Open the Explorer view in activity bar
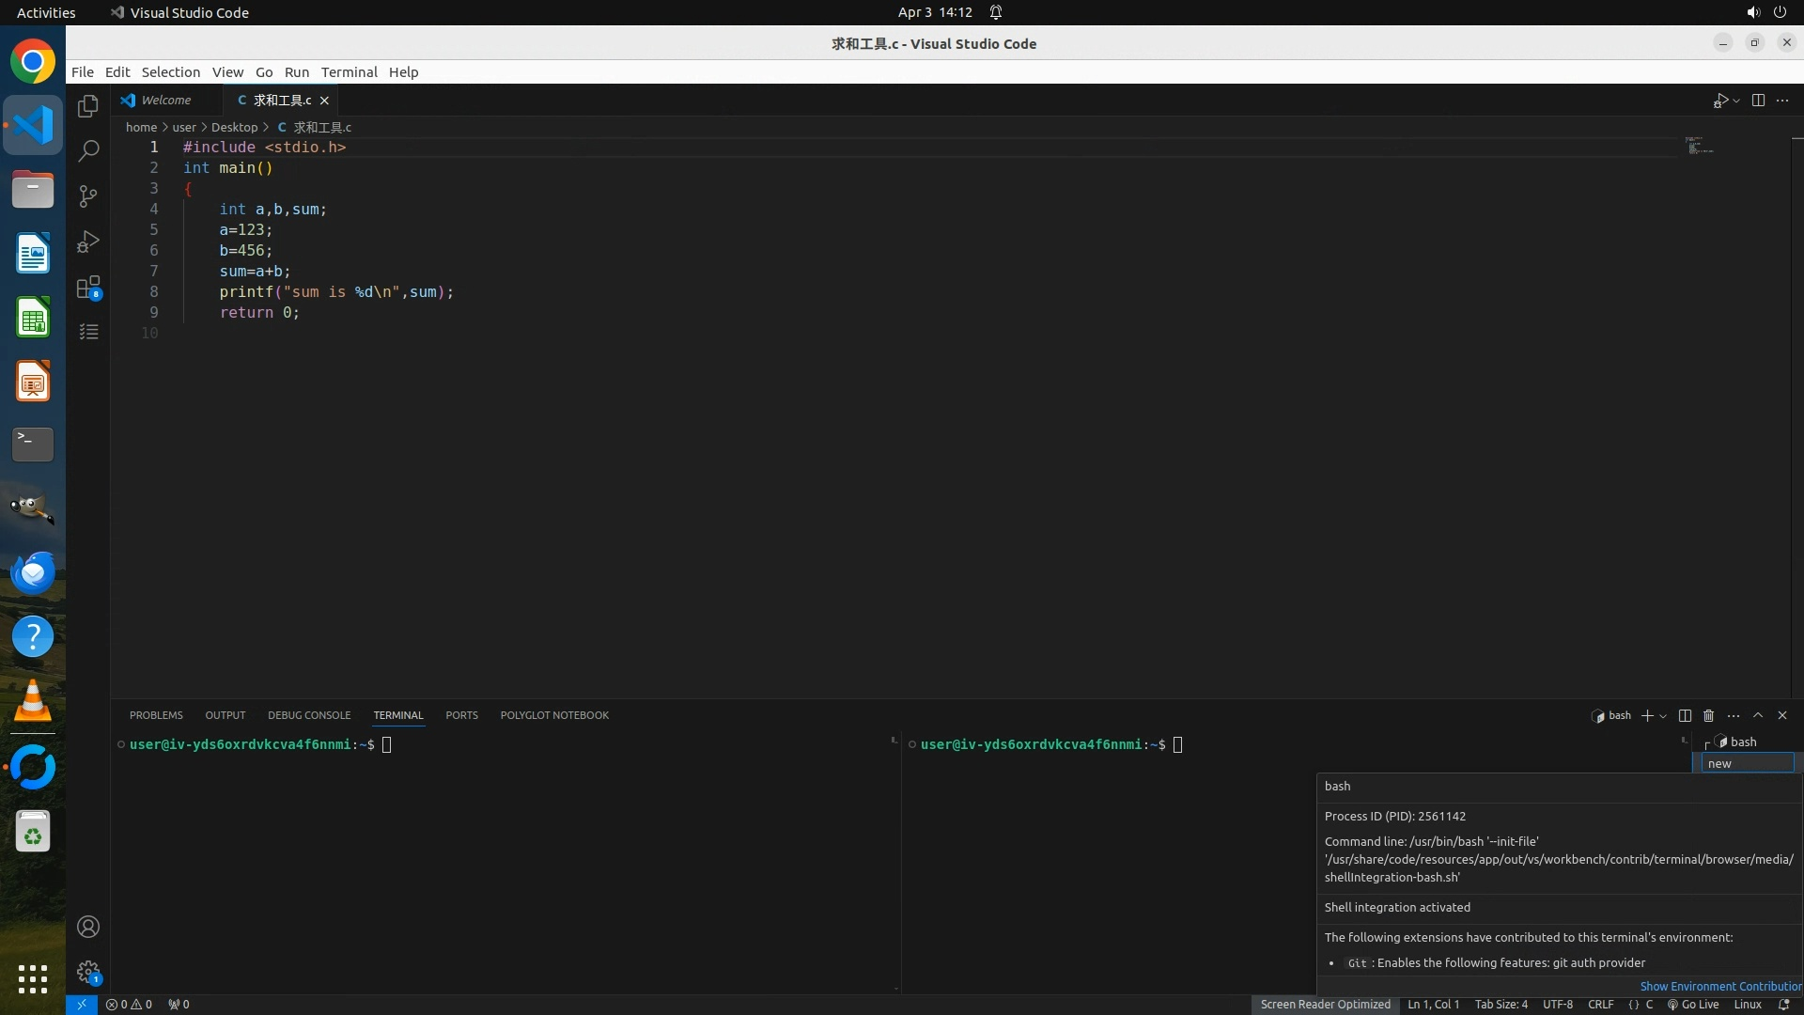Image resolution: width=1804 pixels, height=1015 pixels. (88, 106)
